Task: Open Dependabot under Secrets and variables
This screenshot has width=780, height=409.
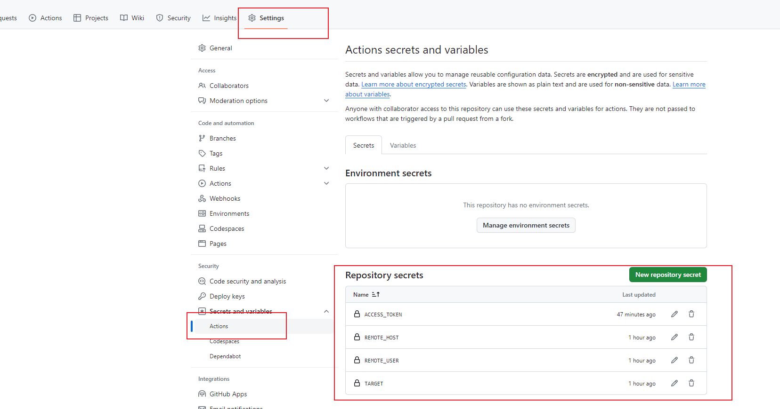Action: 225,356
